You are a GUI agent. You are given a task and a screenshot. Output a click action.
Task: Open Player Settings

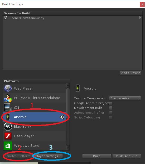click(48, 156)
